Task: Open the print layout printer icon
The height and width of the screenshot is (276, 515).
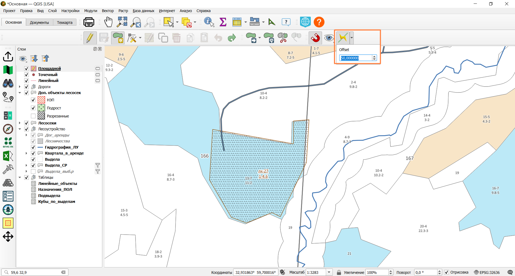Action: (89, 22)
